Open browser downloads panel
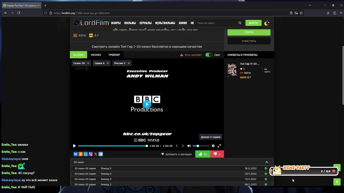This screenshot has width=344, height=193. (328, 13)
